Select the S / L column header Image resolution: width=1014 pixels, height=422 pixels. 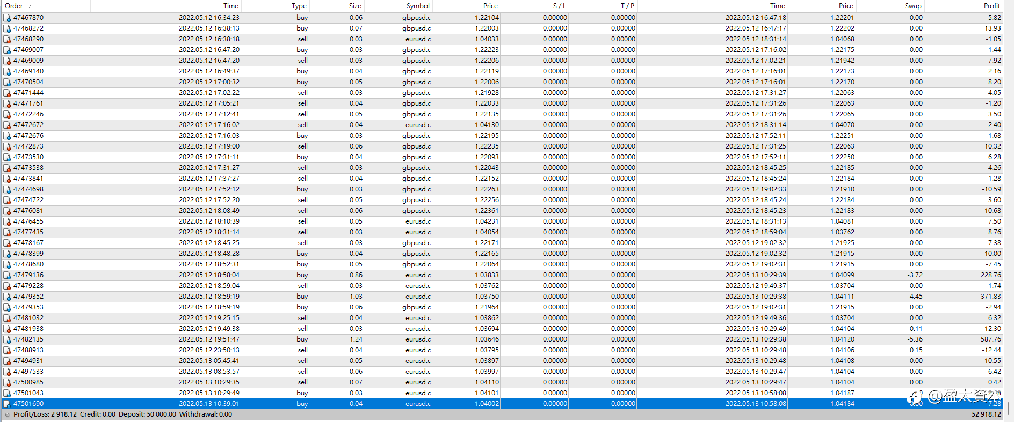[x=560, y=6]
